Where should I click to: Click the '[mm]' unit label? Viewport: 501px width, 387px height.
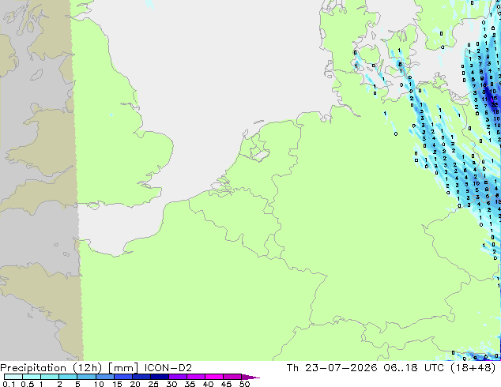pyautogui.click(x=123, y=368)
